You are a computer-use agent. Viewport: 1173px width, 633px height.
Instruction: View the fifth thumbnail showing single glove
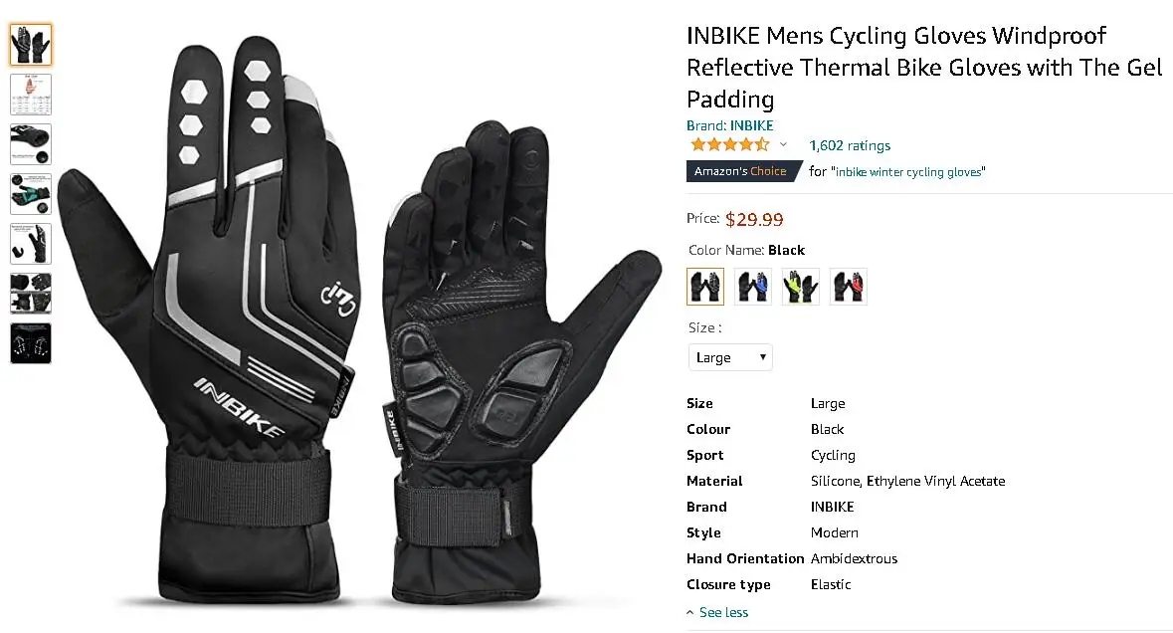[x=31, y=244]
